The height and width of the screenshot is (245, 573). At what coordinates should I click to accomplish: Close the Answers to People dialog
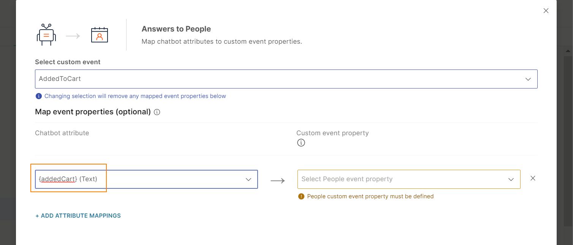click(x=546, y=11)
